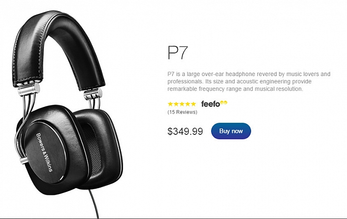Click the right metal headband hinge
This screenshot has width=347, height=219.
[93, 94]
